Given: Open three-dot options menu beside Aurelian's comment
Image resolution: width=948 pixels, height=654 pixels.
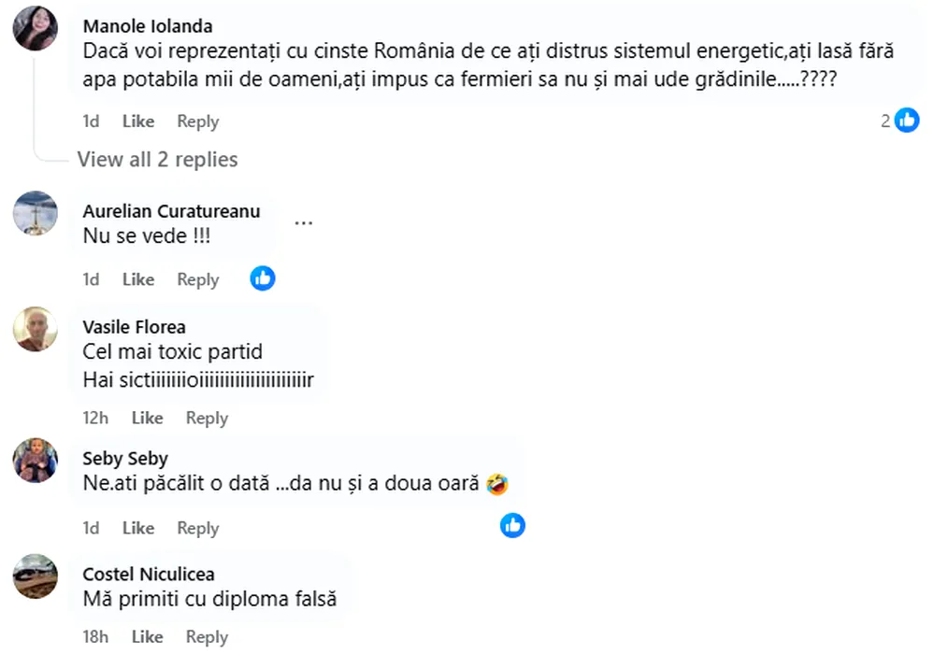Looking at the screenshot, I should point(303,224).
